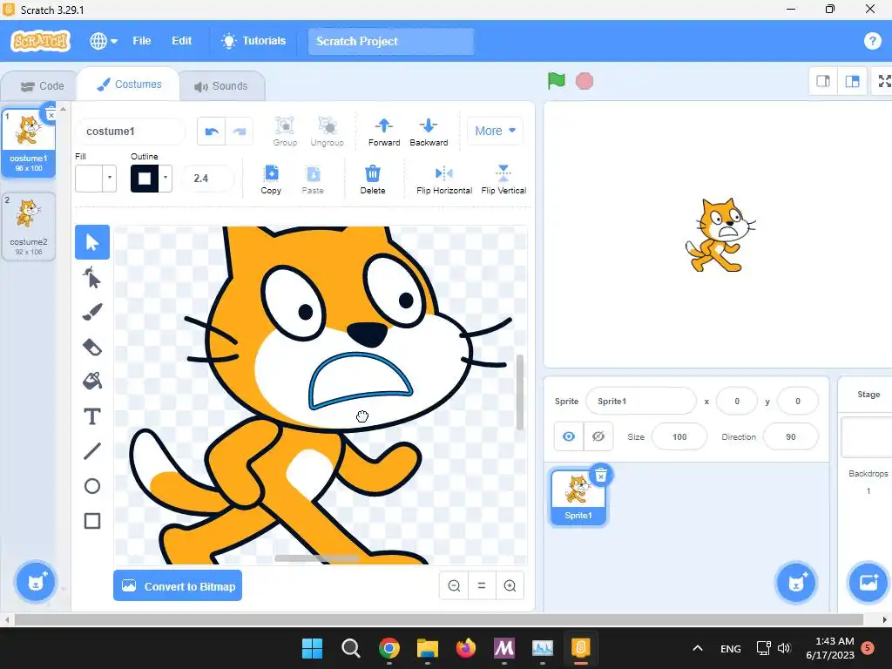This screenshot has height=669, width=892.
Task: Select the Line tool
Action: 92,451
